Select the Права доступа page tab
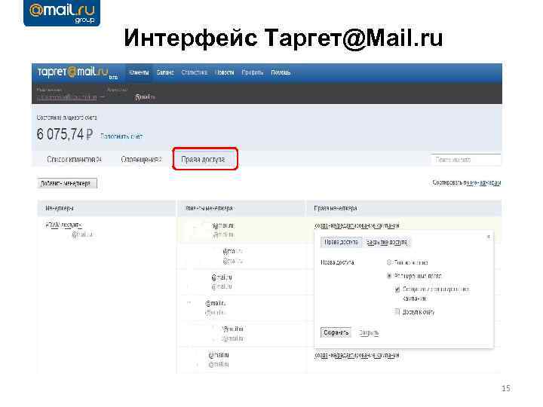 pos(204,160)
